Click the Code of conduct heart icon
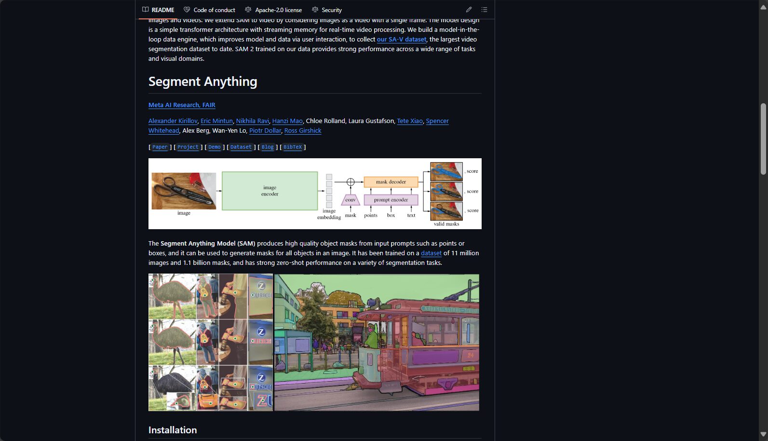The image size is (768, 441). pos(187,10)
